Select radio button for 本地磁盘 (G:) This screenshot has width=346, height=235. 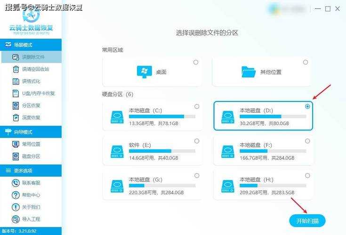pyautogui.click(x=197, y=175)
